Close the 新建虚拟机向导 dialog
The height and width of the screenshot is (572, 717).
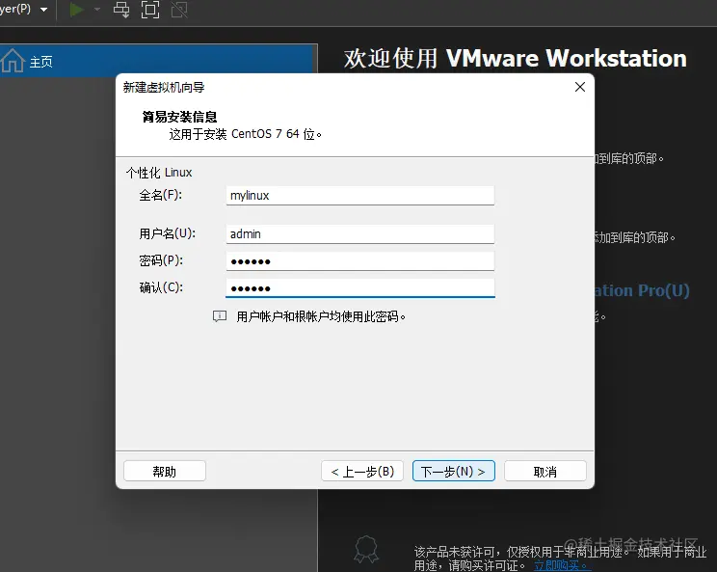coord(580,87)
